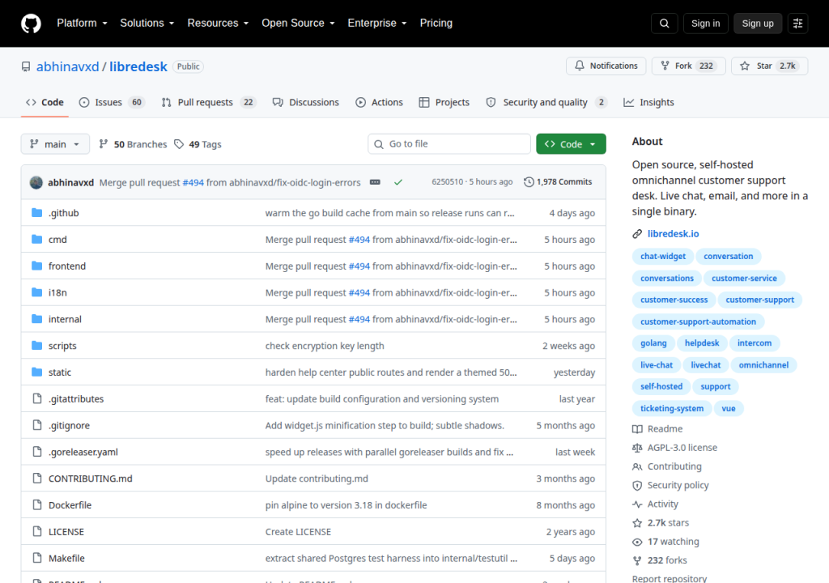Screen dimensions: 829x583
Task: Click the abhinavxd owner link
Action: point(68,66)
